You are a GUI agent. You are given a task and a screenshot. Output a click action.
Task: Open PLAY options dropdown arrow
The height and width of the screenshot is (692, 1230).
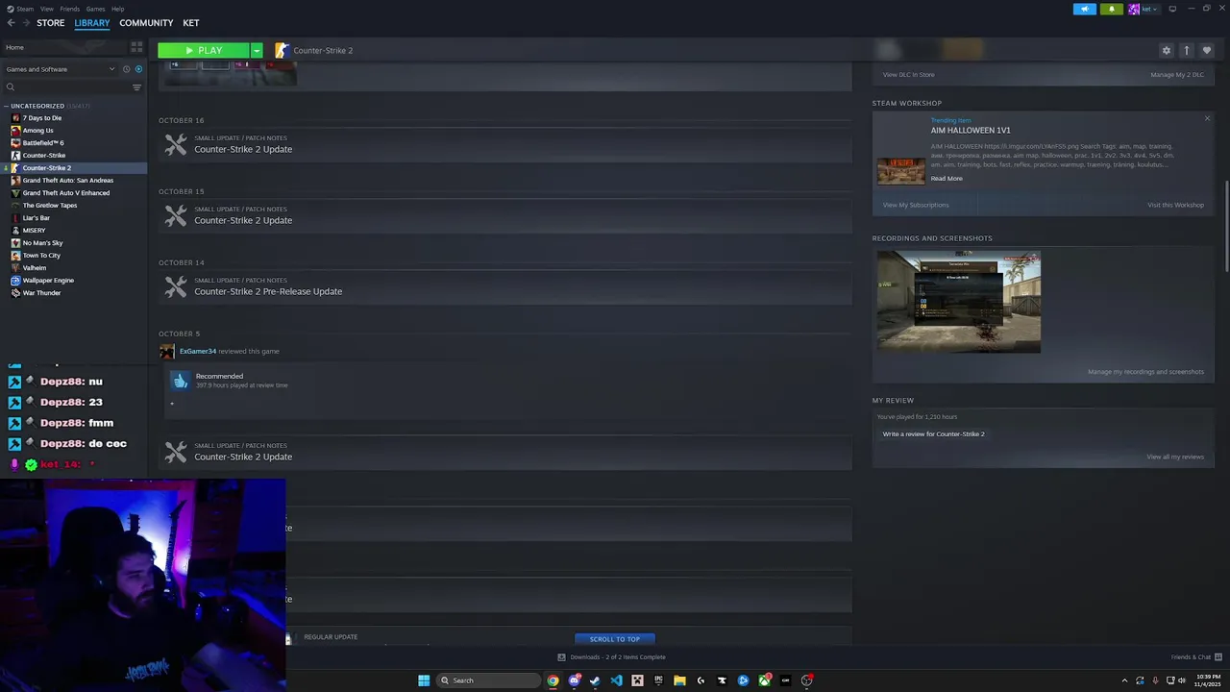[257, 50]
